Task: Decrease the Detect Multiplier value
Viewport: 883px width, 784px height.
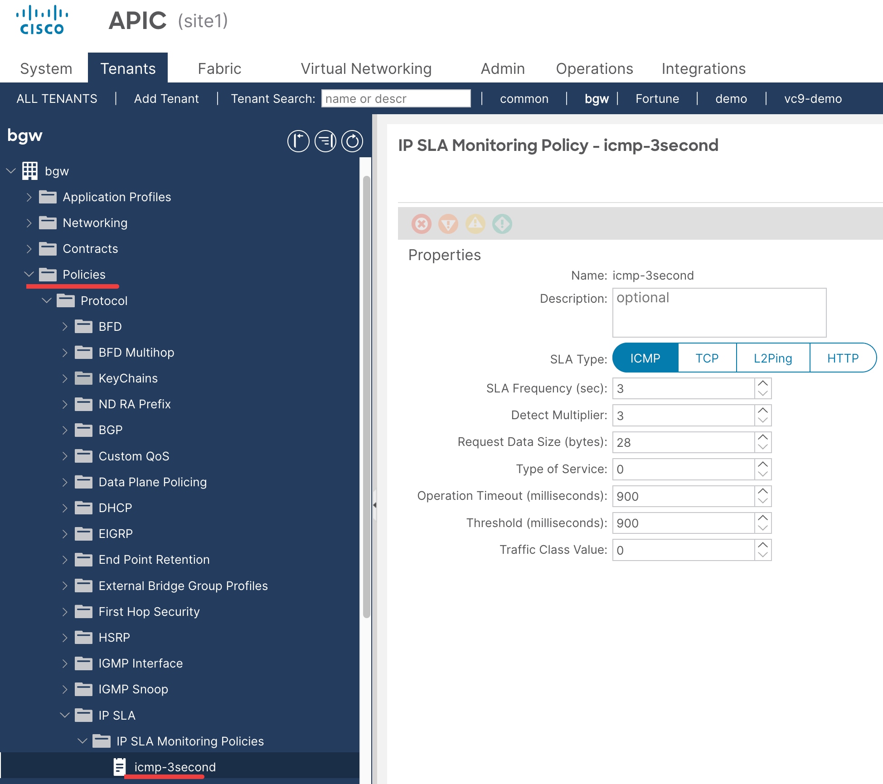Action: (763, 421)
